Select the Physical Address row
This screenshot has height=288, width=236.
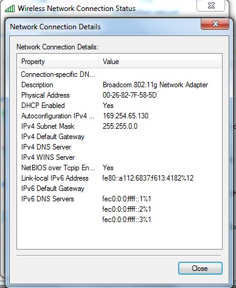pyautogui.click(x=120, y=95)
